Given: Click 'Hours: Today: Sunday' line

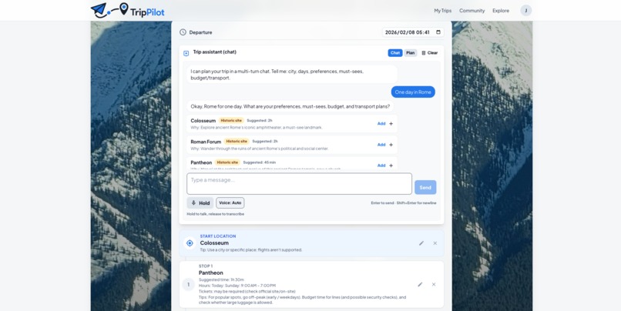Looking at the screenshot, I should tap(237, 286).
